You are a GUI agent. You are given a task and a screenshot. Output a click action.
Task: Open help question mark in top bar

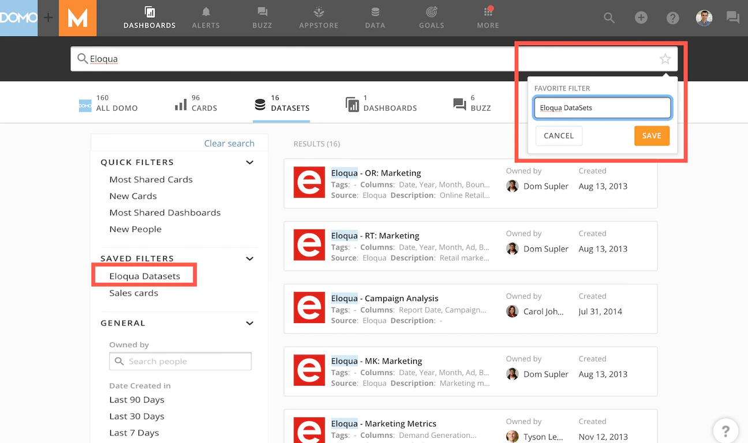pyautogui.click(x=672, y=18)
